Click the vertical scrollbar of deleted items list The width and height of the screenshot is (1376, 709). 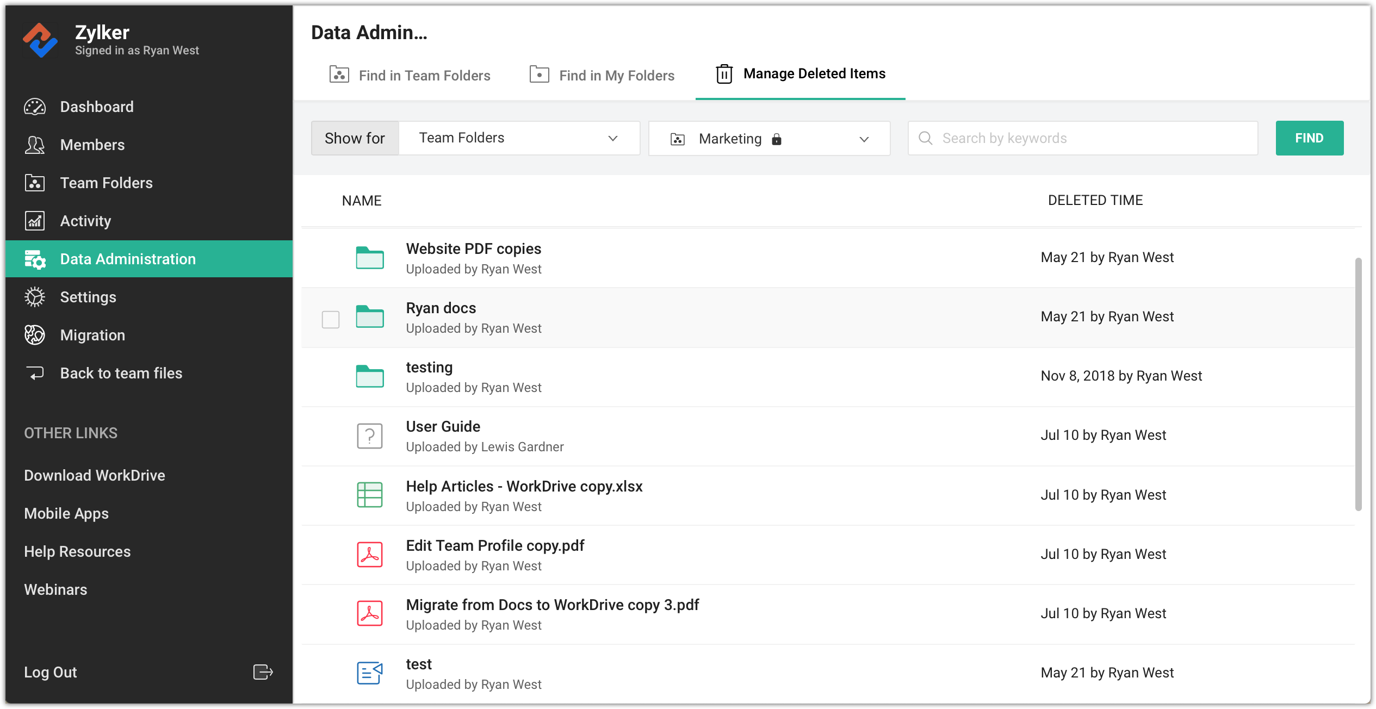1358,384
